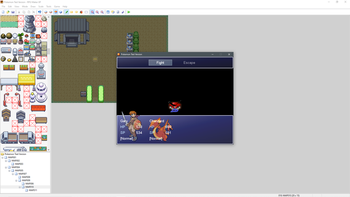Switch to Layer 3 editing mode
Screen dimensions: 350x197
click(x=56, y=12)
